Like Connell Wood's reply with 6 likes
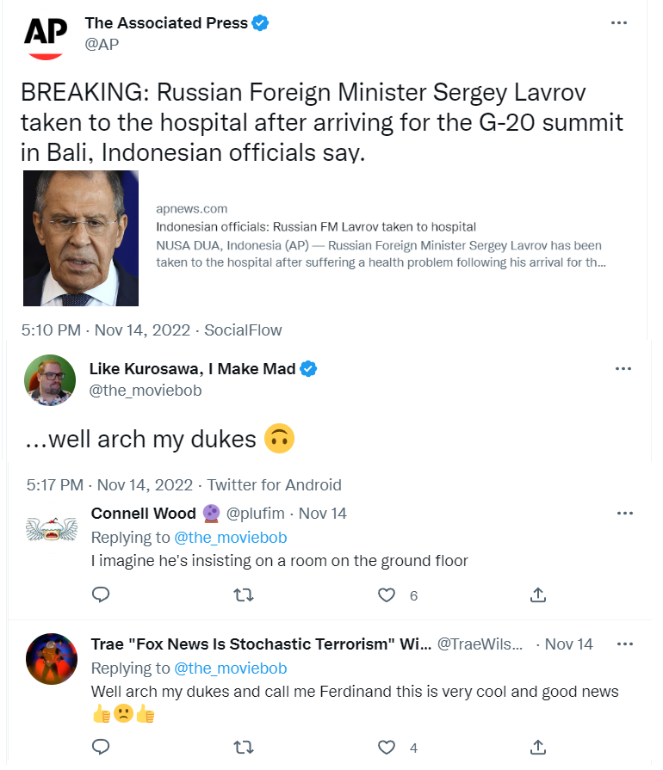The width and height of the screenshot is (663, 770). [x=387, y=594]
